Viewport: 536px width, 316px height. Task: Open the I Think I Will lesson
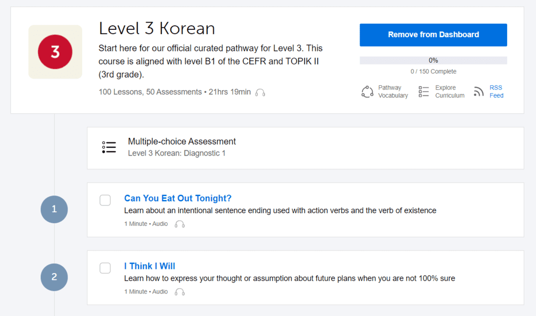[149, 266]
